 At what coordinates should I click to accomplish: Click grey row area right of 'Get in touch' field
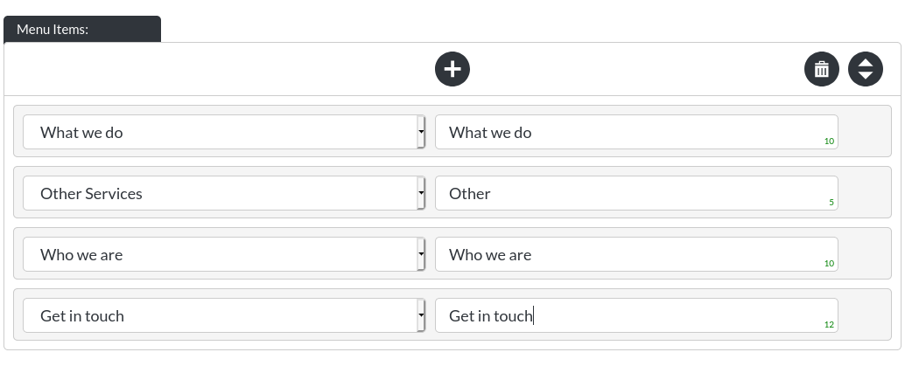(x=864, y=316)
